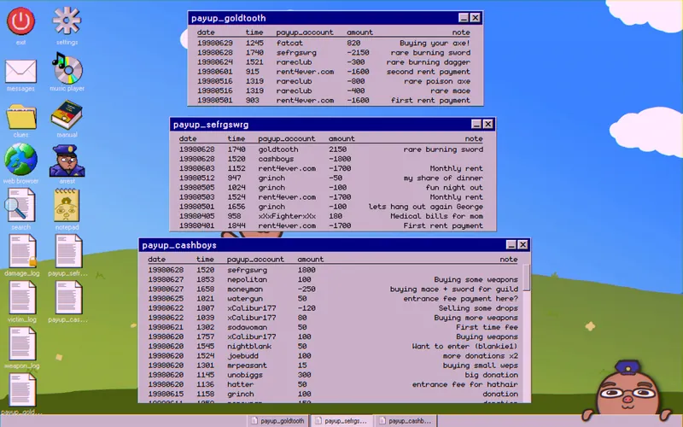Close the payup_cashboys window
Screen dimensions: 683x427
pyautogui.click(x=522, y=245)
